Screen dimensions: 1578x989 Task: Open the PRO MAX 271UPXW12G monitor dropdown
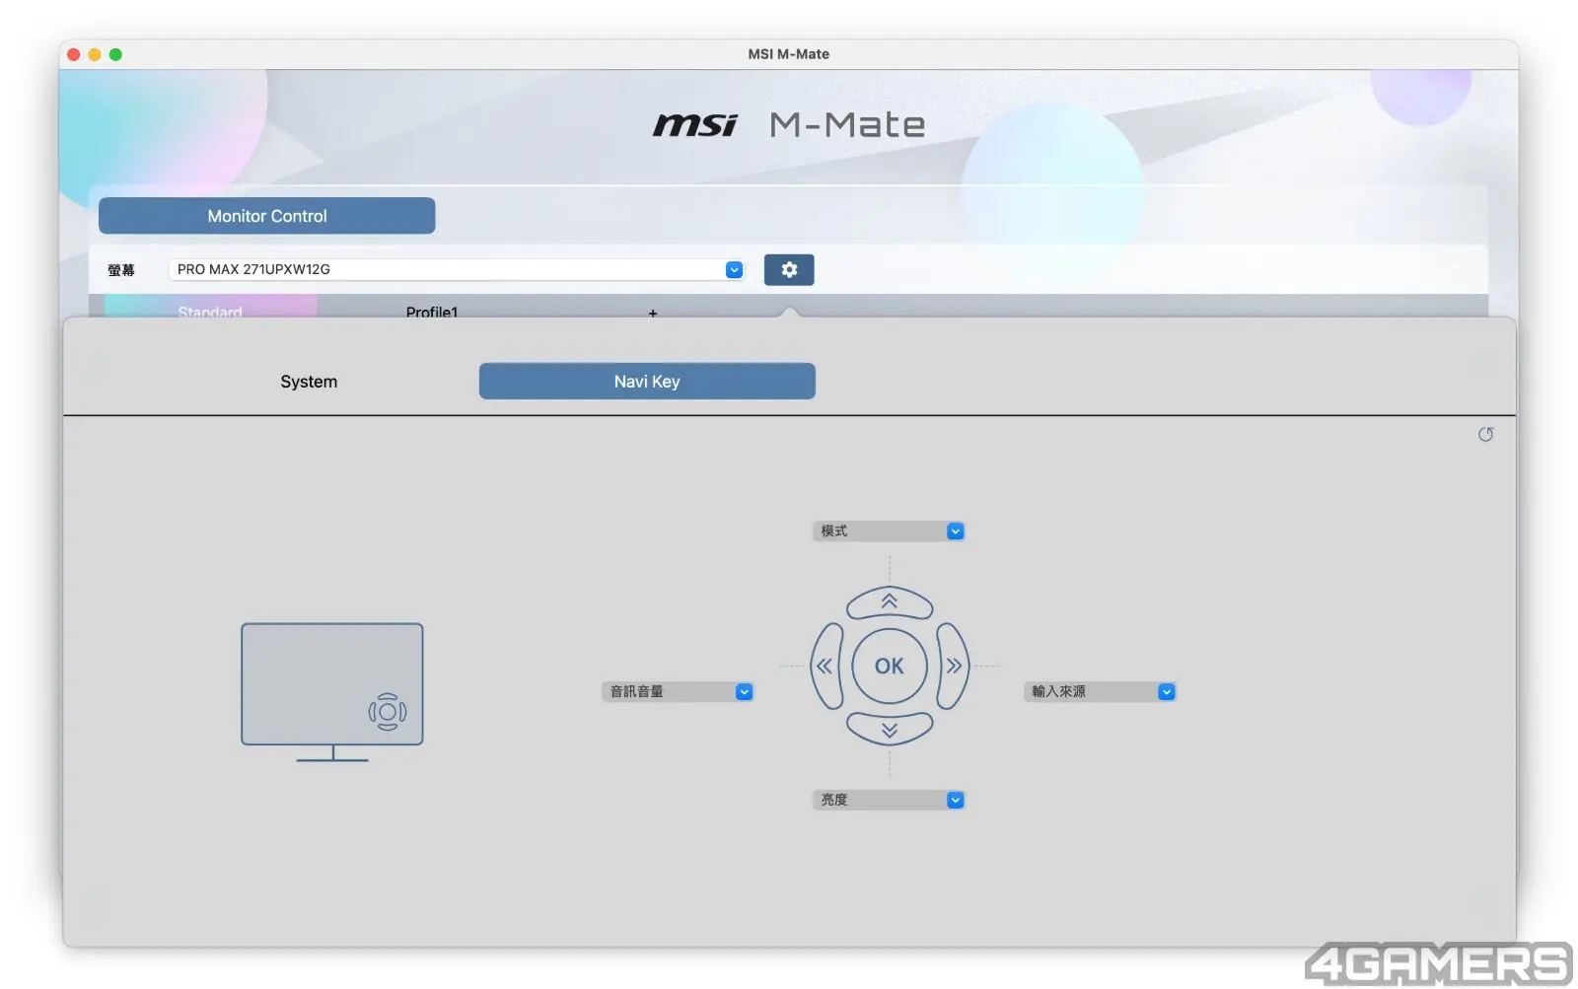(457, 269)
